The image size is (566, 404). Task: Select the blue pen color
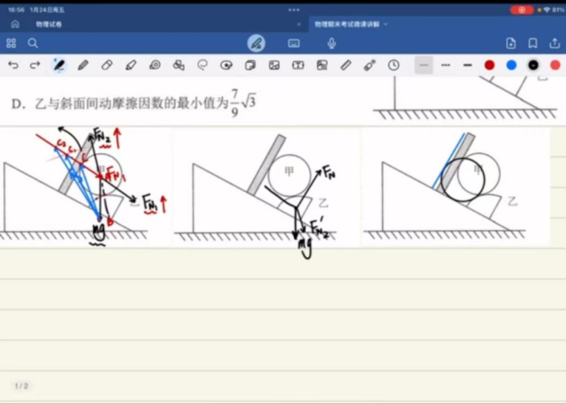[511, 65]
